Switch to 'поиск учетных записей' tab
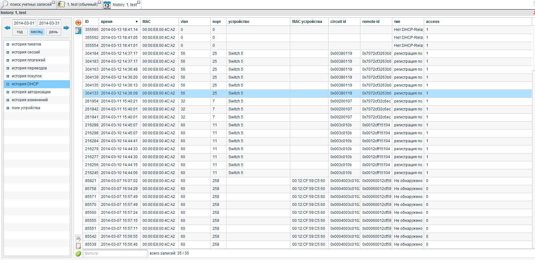This screenshot has width=535, height=260. pos(31,4)
